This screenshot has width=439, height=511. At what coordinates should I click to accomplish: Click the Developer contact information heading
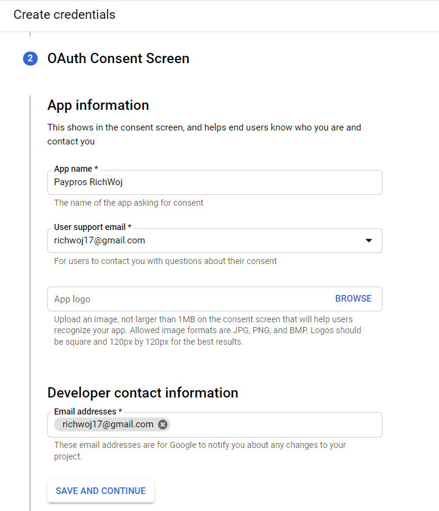click(143, 393)
